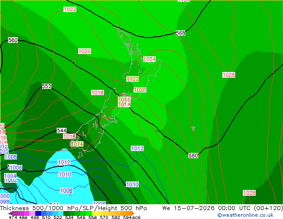
Task: Click the legend's right orange arrow cap
Action: point(133,213)
